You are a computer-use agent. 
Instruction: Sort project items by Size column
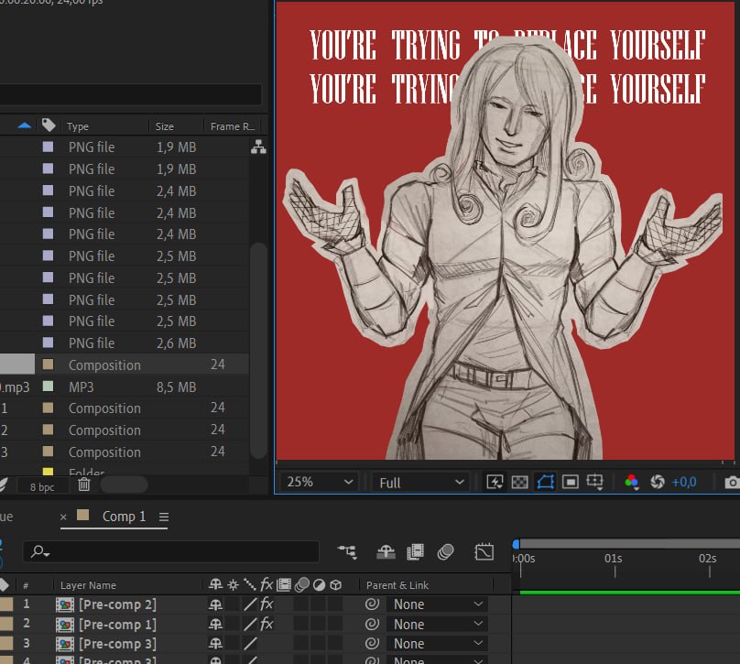(x=165, y=126)
